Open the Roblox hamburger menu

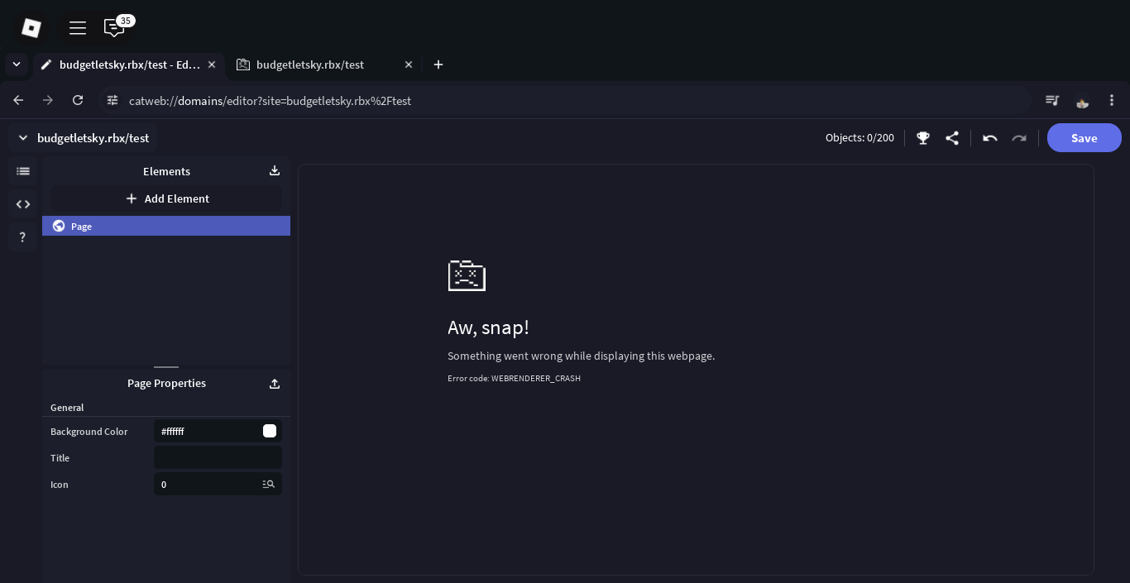click(x=77, y=27)
